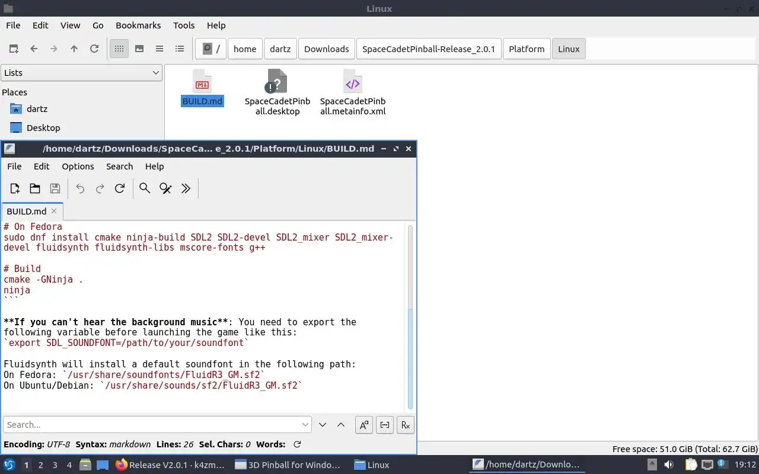
Task: Go forward in file manager history
Action: tap(54, 49)
